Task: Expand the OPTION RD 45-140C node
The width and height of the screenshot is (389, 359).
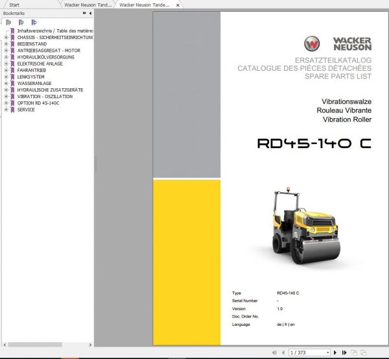Action: point(6,103)
